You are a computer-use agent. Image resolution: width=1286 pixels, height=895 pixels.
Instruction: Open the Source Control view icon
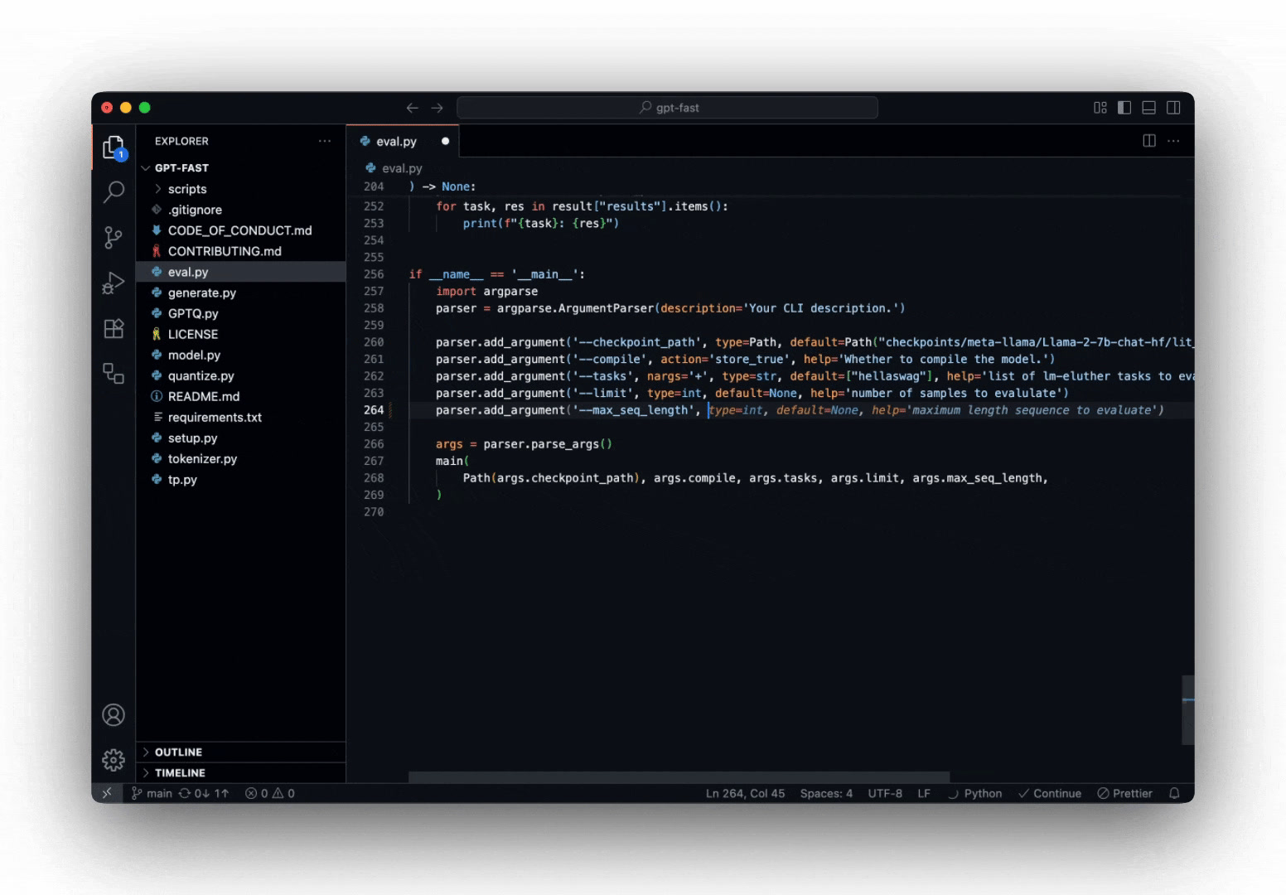[114, 238]
